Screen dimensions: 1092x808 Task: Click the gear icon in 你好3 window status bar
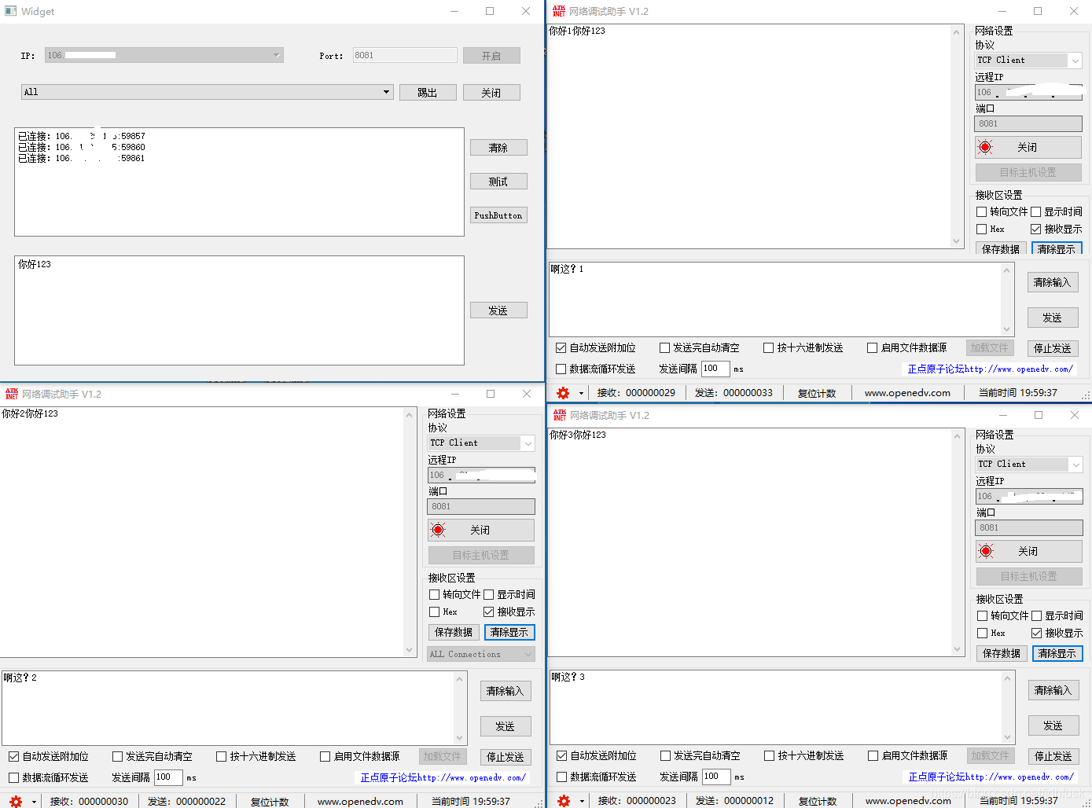pyautogui.click(x=564, y=801)
